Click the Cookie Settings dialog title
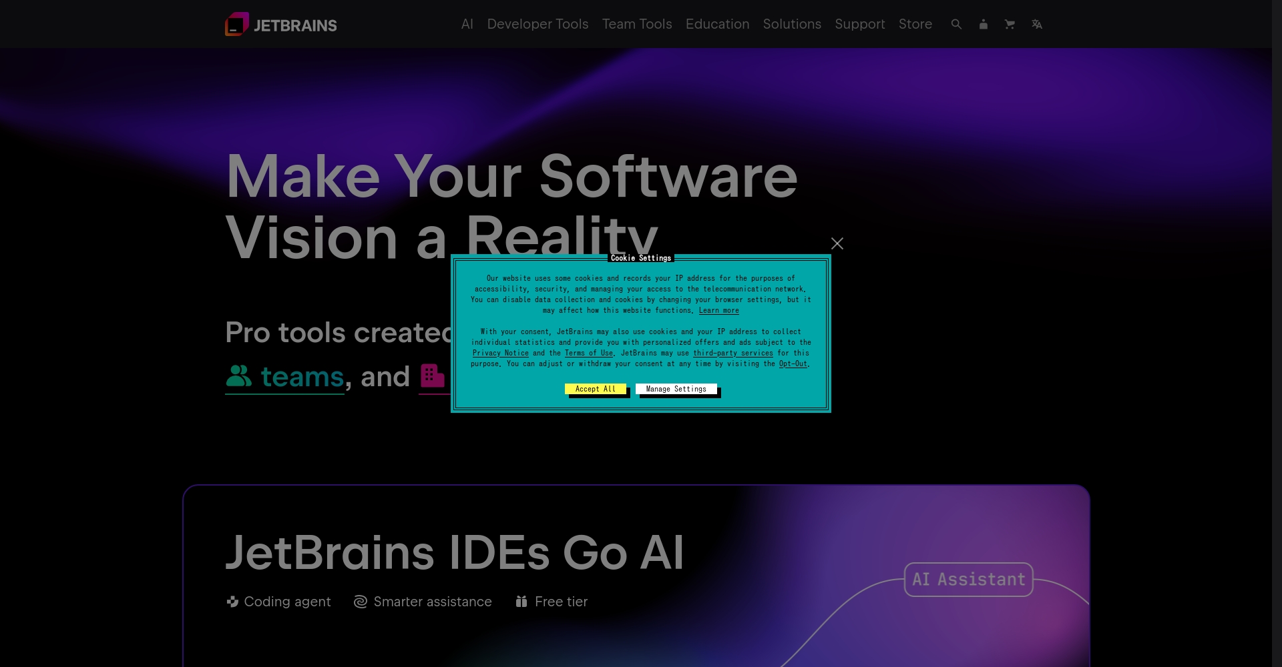This screenshot has width=1282, height=667. pos(641,258)
